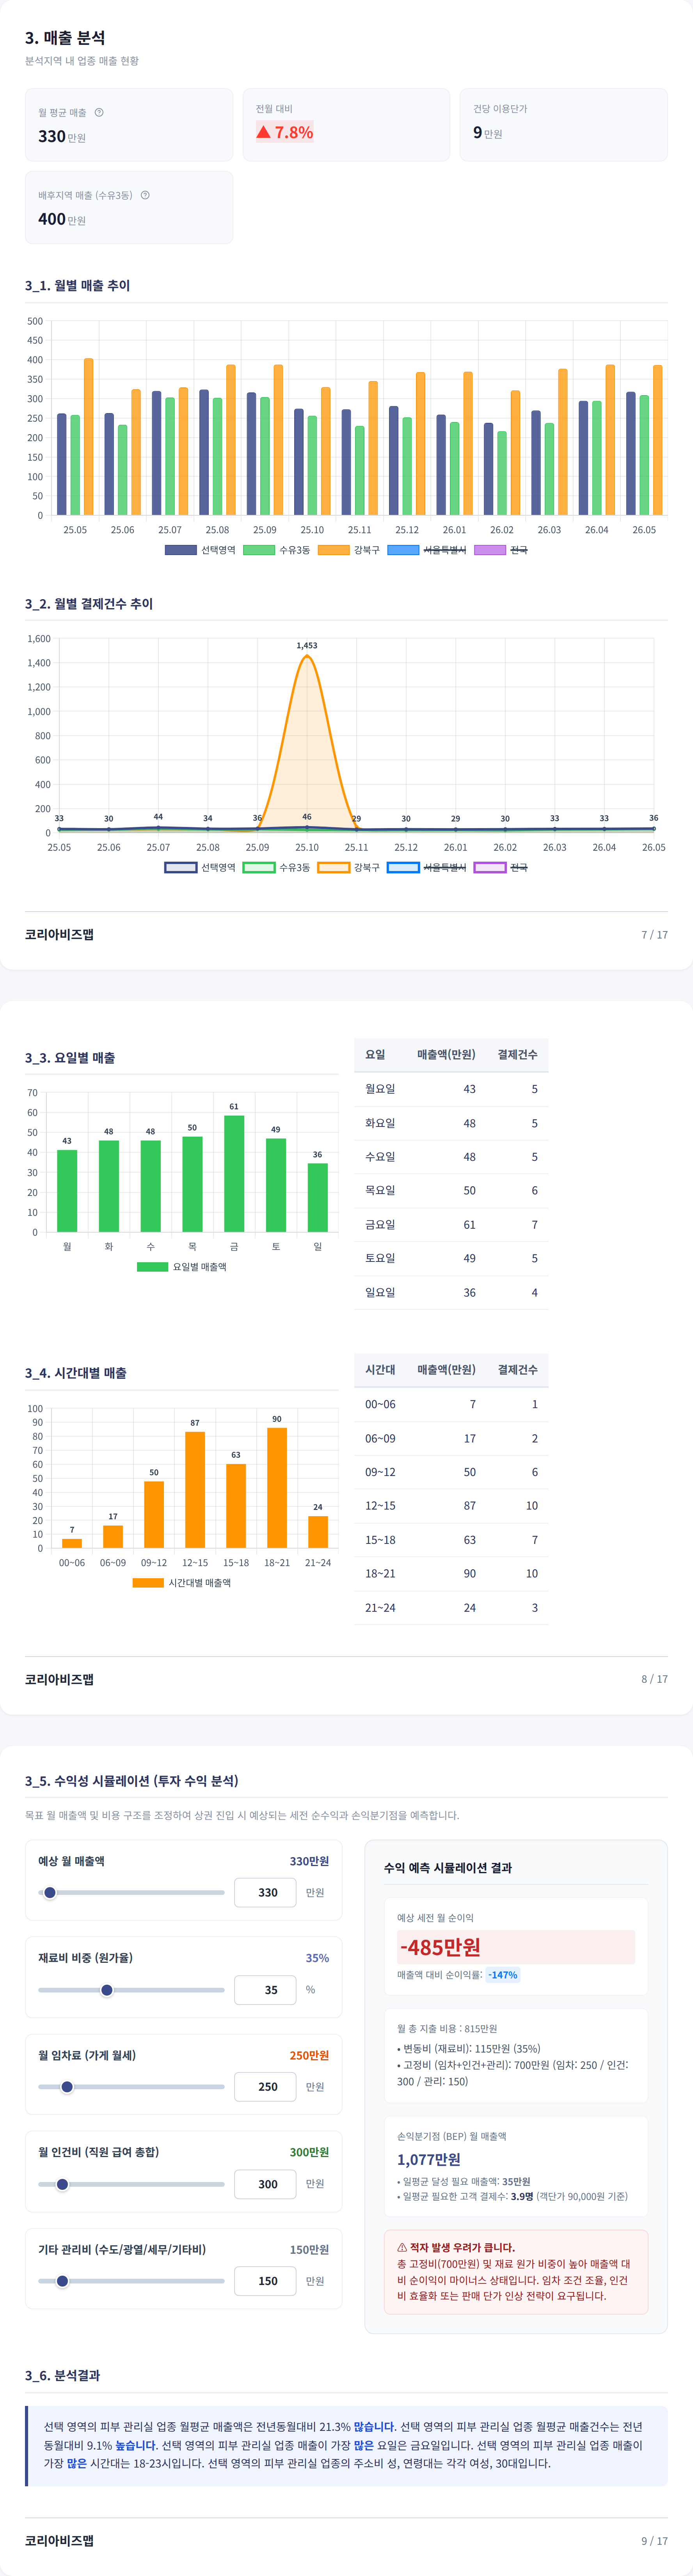Focus the 월 임차료 input showing 250
Image resolution: width=693 pixels, height=2576 pixels.
coord(265,2087)
